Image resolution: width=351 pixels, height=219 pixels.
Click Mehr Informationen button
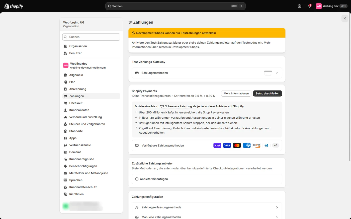coord(236,93)
